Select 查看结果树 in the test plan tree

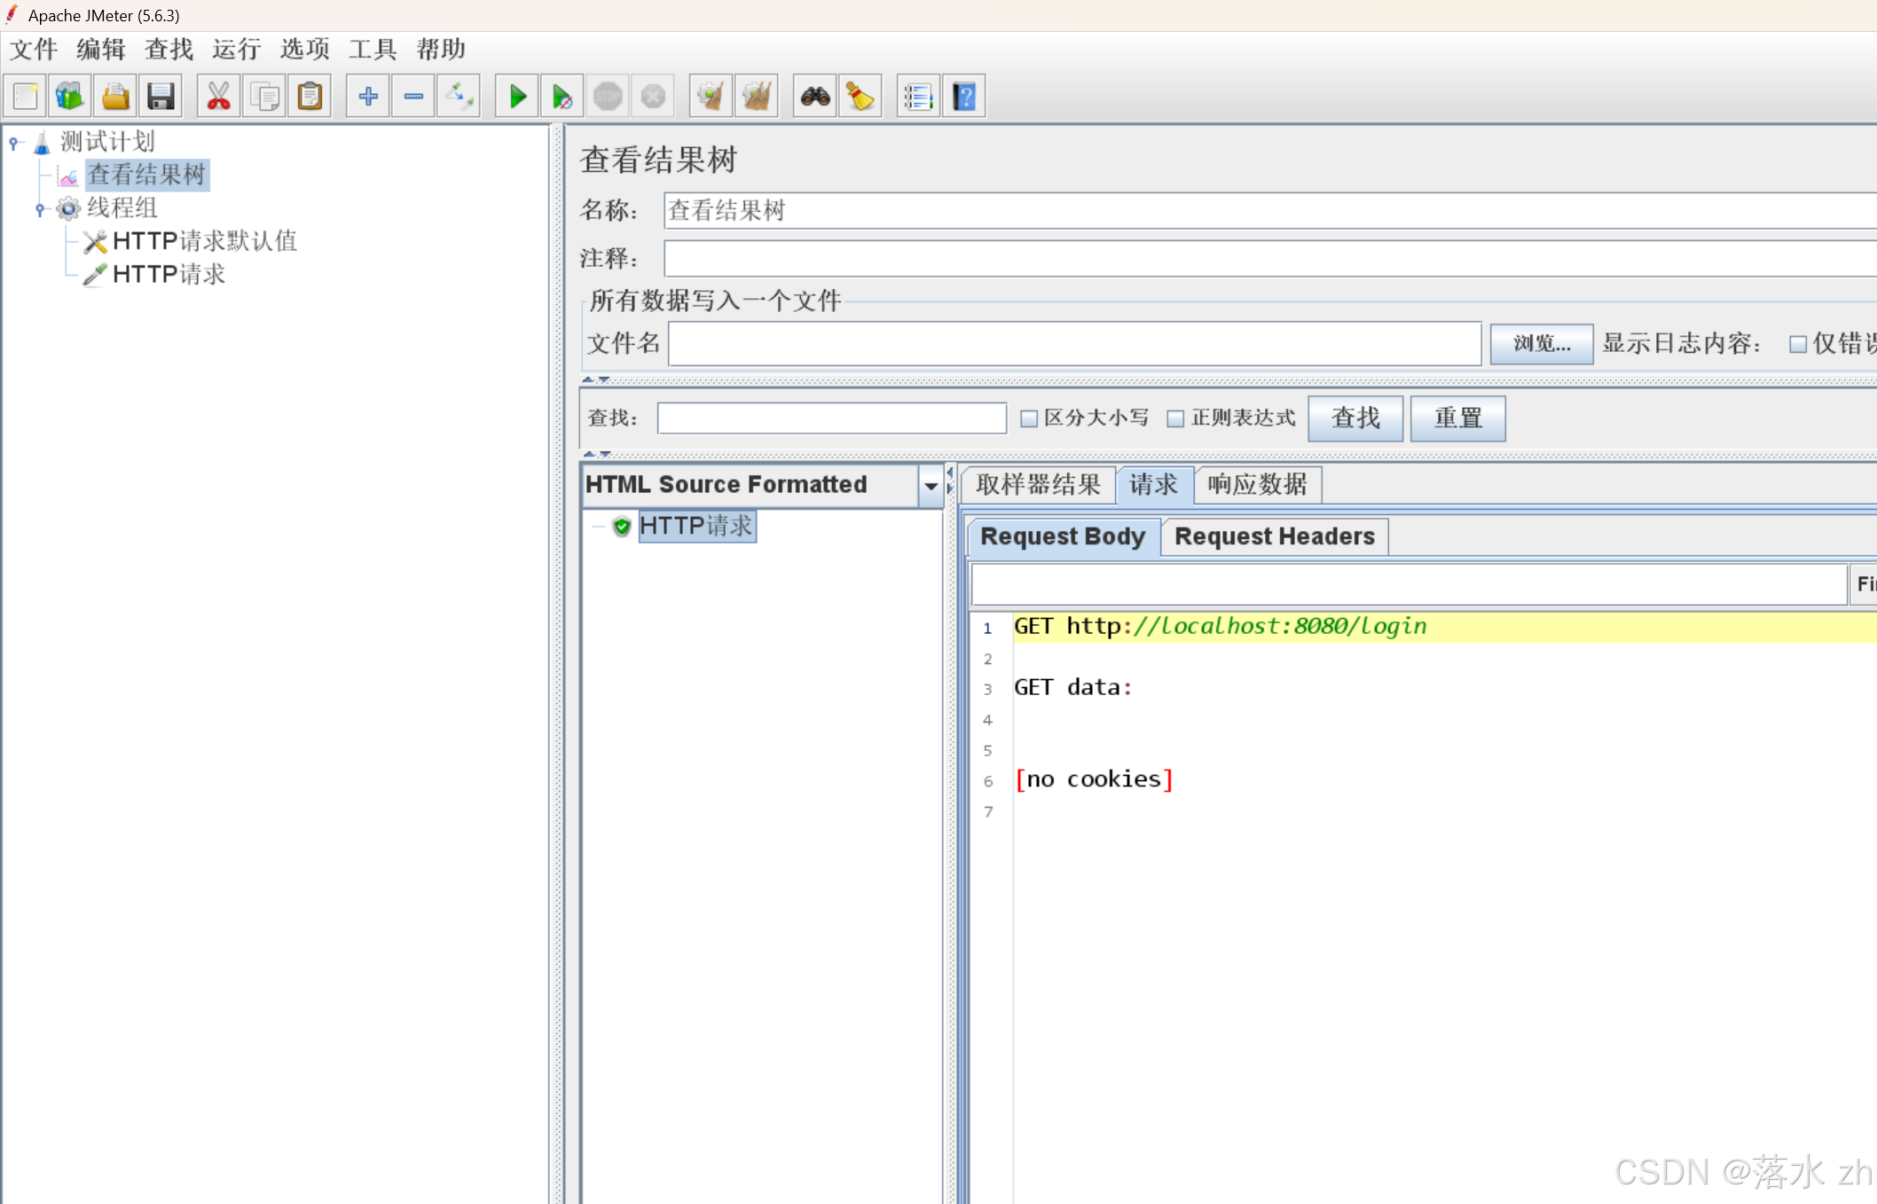146,175
